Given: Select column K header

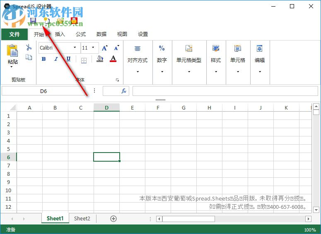Looking at the screenshot, I should [286, 108].
